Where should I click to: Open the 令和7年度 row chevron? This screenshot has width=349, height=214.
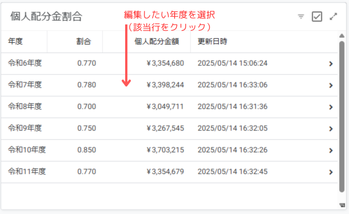click(x=331, y=86)
